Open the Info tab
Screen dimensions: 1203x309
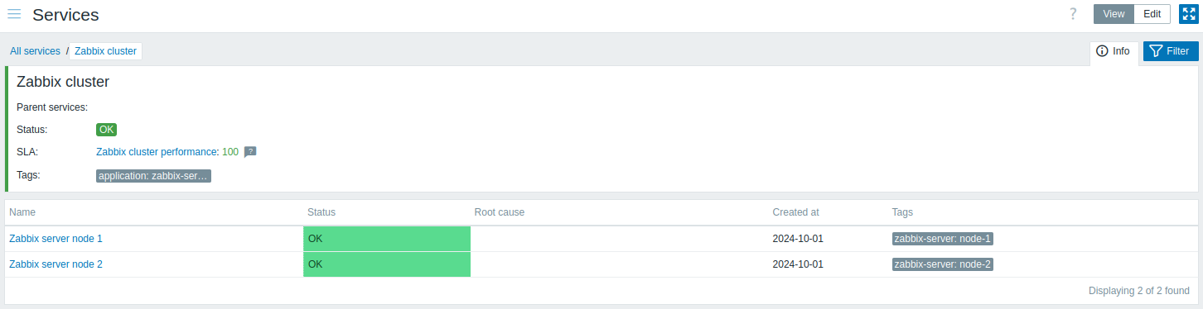pyautogui.click(x=1114, y=51)
